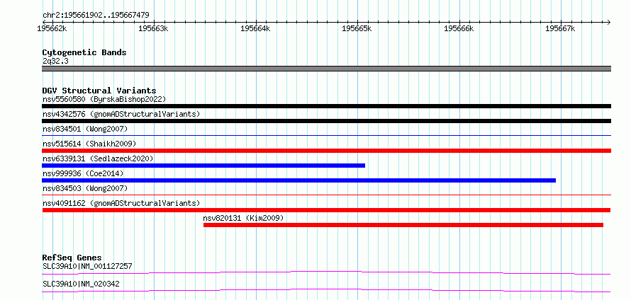Click the DGV Structural Variants track title
Image resolution: width=631 pixels, height=300 pixels.
pos(99,91)
